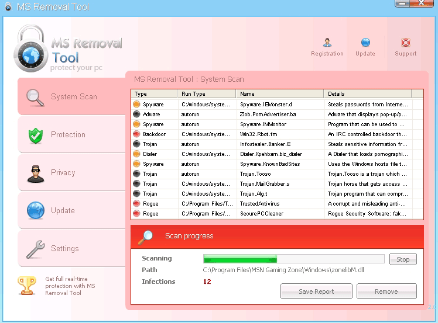Image resolution: width=438 pixels, height=323 pixels.
Task: Sort the list by Type column header
Action: click(153, 93)
